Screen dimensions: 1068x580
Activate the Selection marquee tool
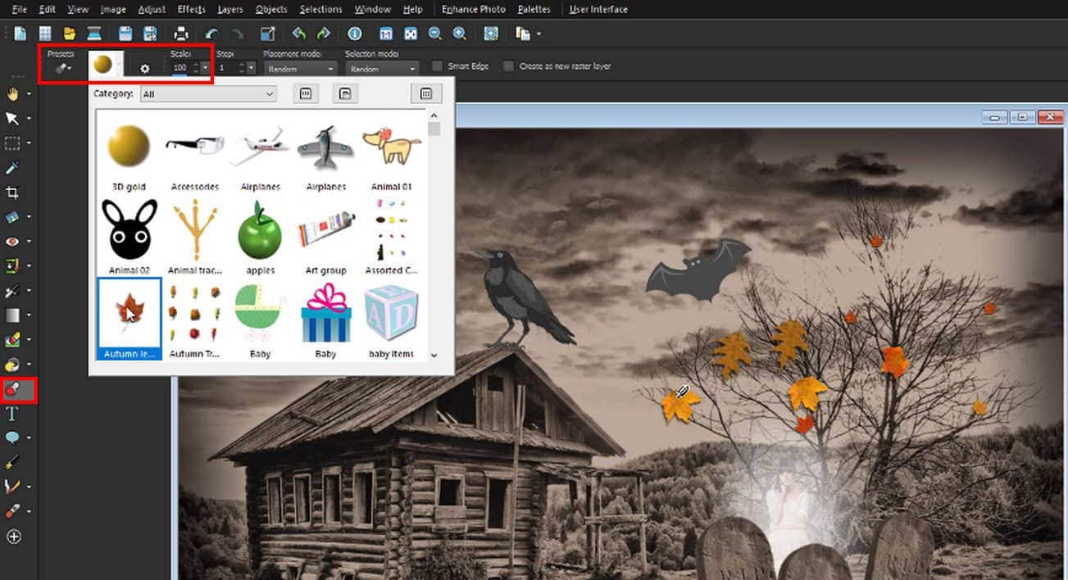13,143
